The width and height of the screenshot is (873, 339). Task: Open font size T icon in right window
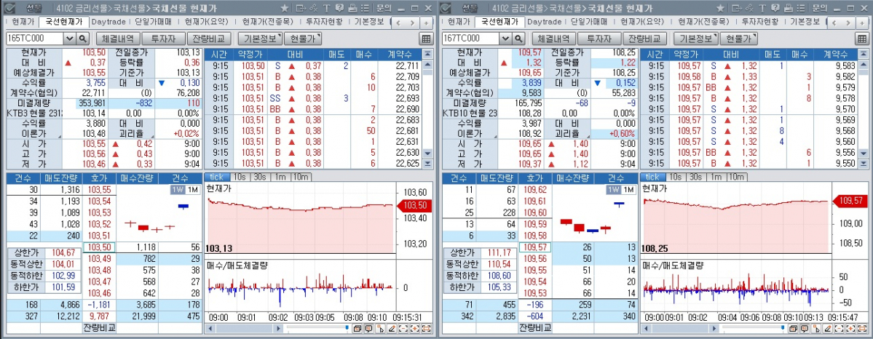pyautogui.click(x=762, y=8)
